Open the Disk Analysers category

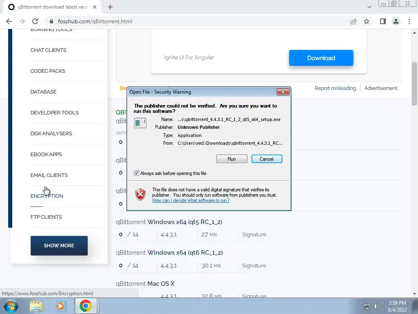point(51,134)
